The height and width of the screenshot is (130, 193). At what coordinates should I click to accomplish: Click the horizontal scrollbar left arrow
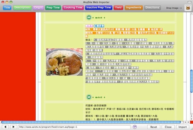185,122
